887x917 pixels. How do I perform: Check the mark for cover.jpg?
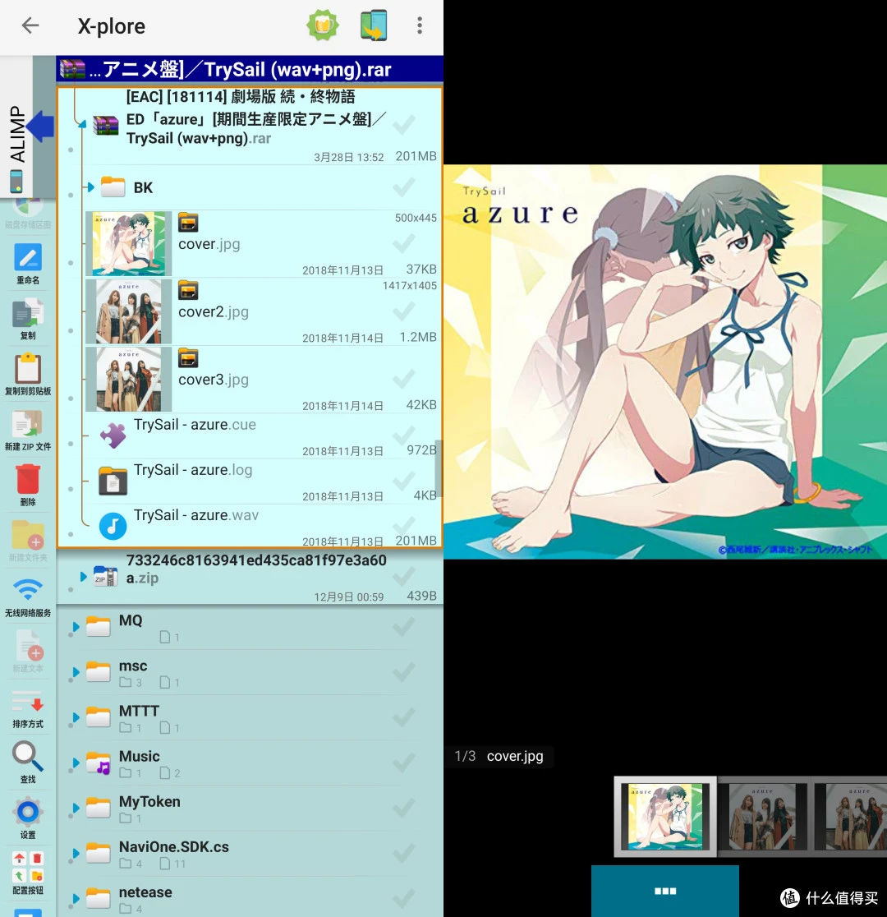[404, 243]
